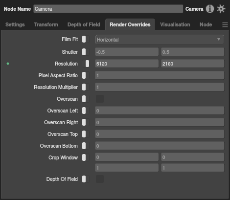Enable the Shutter override switch
The height and width of the screenshot is (200, 230).
[x=86, y=52]
